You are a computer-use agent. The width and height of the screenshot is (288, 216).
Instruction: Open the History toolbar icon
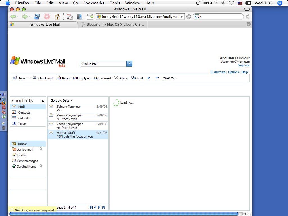tap(70, 17)
